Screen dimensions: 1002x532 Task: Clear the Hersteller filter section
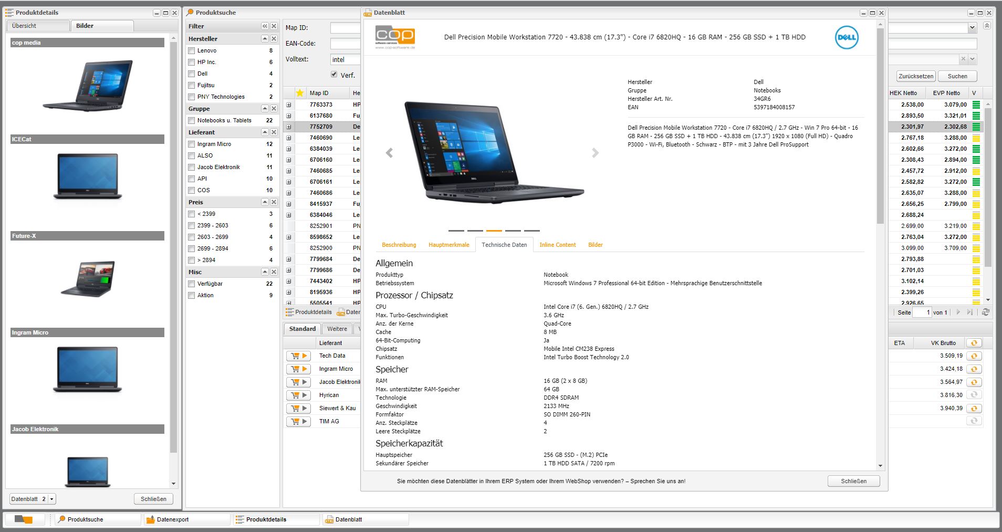tap(274, 39)
